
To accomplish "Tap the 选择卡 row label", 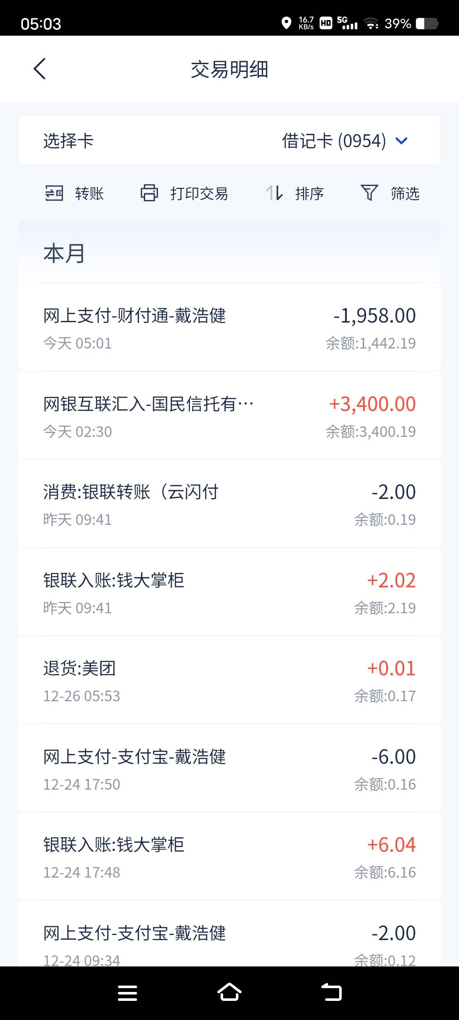I will pyautogui.click(x=68, y=141).
